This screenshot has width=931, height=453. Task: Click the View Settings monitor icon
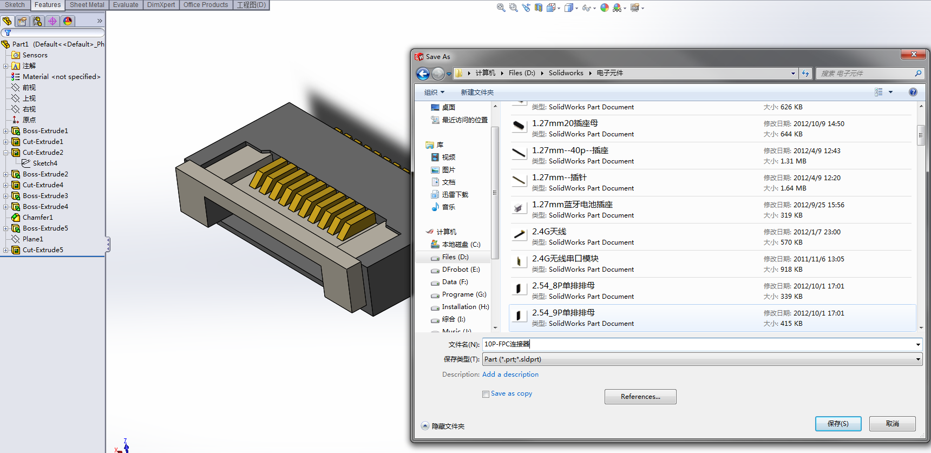tap(635, 8)
